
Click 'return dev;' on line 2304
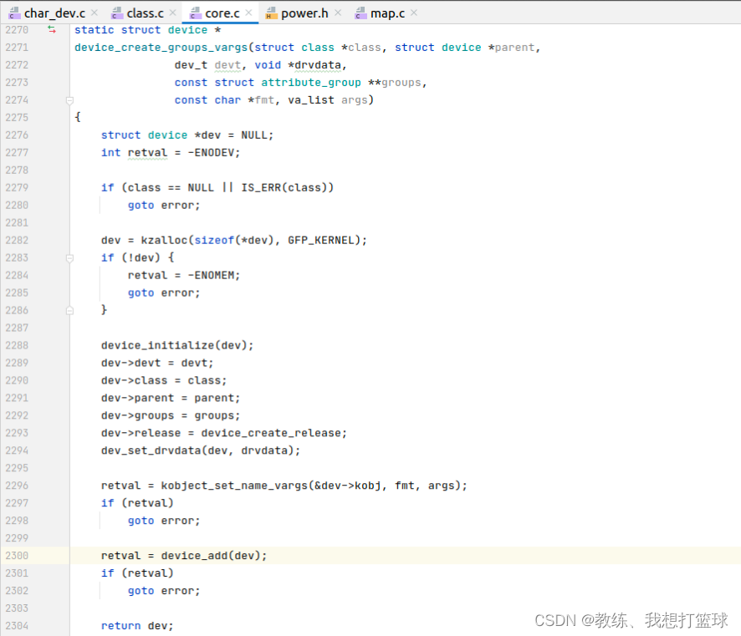[137, 626]
